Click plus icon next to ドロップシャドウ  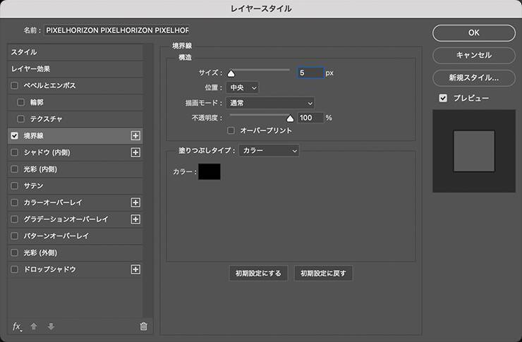coord(136,269)
